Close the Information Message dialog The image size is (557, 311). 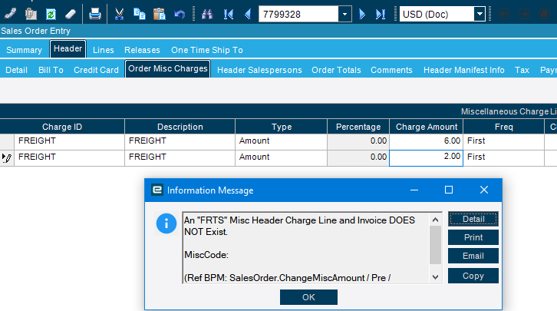tap(484, 190)
